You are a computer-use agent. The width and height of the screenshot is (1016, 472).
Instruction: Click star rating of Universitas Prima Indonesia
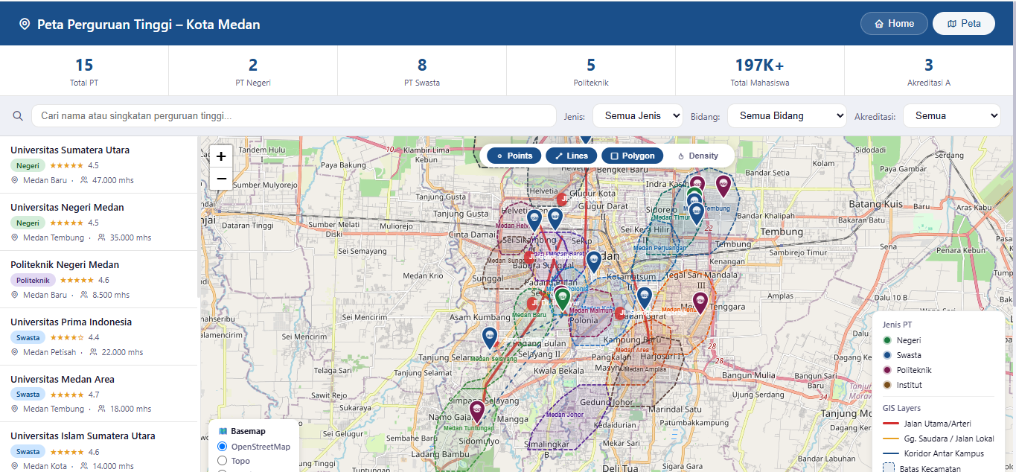66,337
